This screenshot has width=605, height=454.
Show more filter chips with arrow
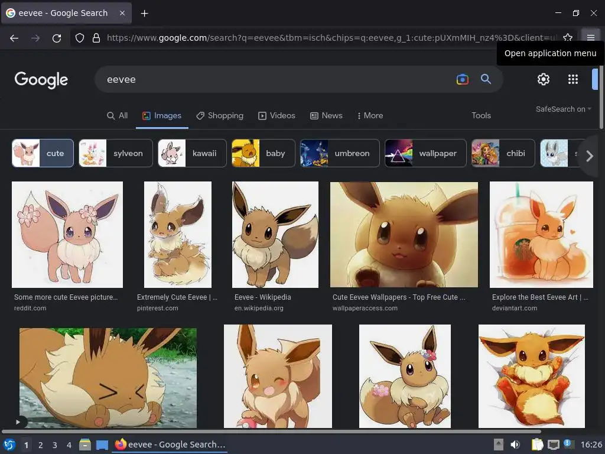pyautogui.click(x=589, y=156)
